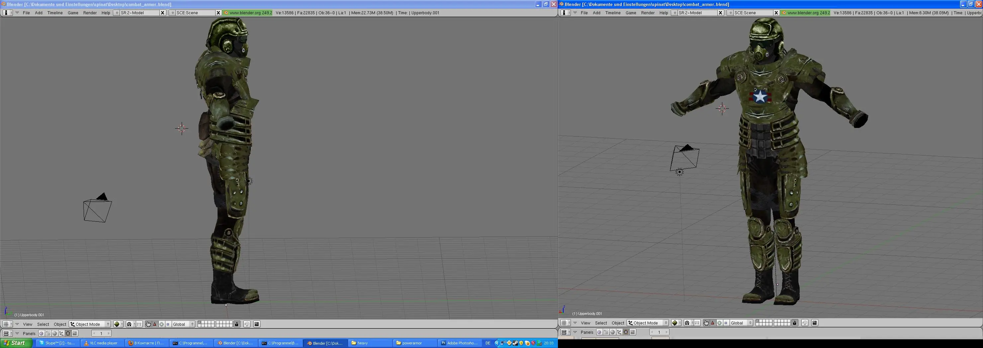Open window type selector in left 3D header
The width and height of the screenshot is (983, 348).
8,324
